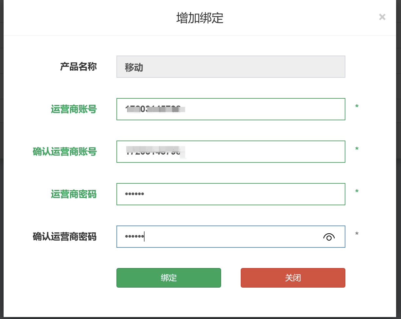The height and width of the screenshot is (319, 401).
Task: Click the green 运营商密码 label
Action: pyautogui.click(x=74, y=194)
